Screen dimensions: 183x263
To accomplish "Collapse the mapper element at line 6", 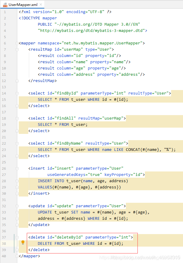I will (x=17, y=43).
